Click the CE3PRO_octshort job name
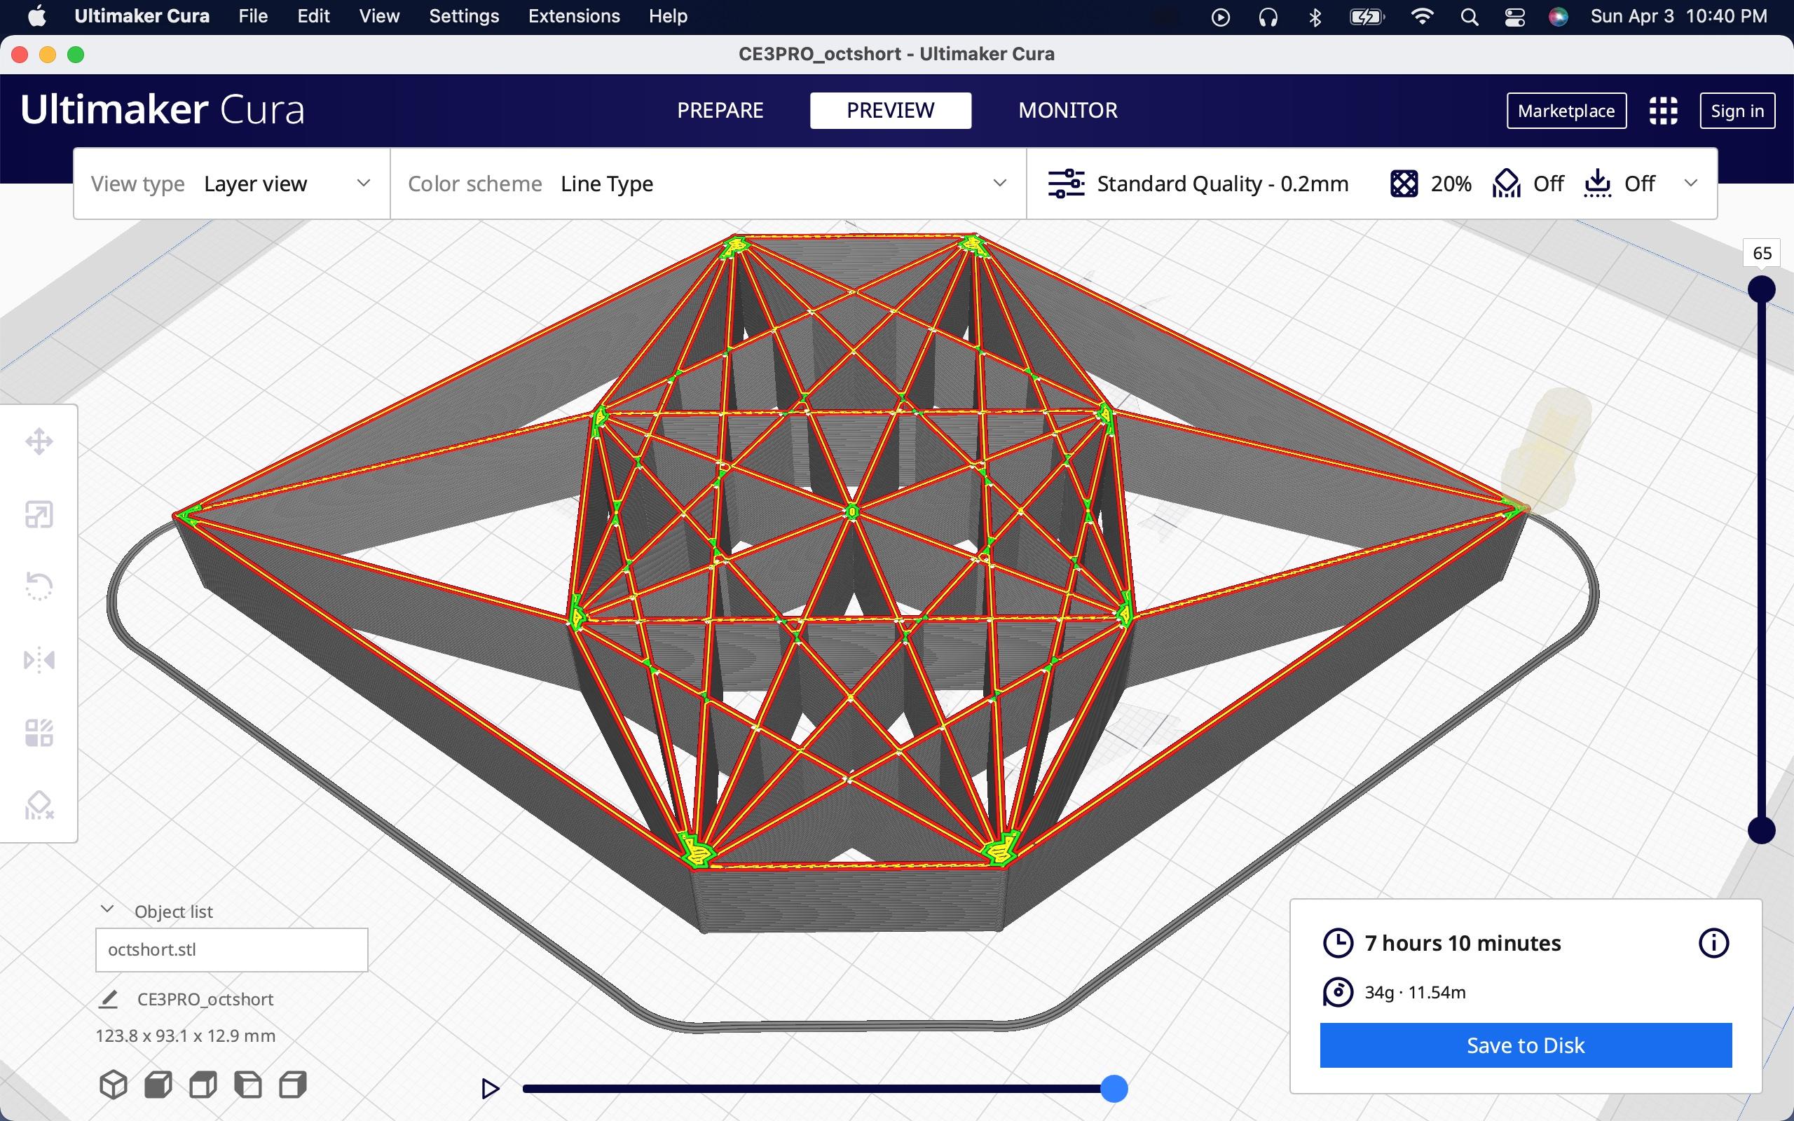The image size is (1794, 1121). click(x=205, y=999)
